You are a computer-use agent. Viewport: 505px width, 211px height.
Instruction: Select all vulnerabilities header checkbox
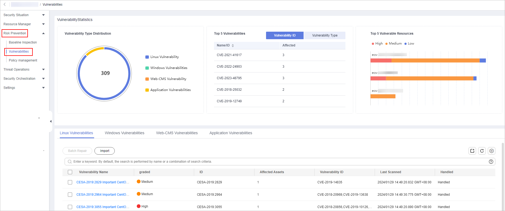[70, 172]
